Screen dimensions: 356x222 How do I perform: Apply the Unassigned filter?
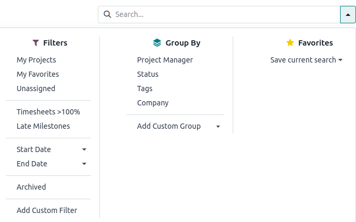pyautogui.click(x=36, y=88)
